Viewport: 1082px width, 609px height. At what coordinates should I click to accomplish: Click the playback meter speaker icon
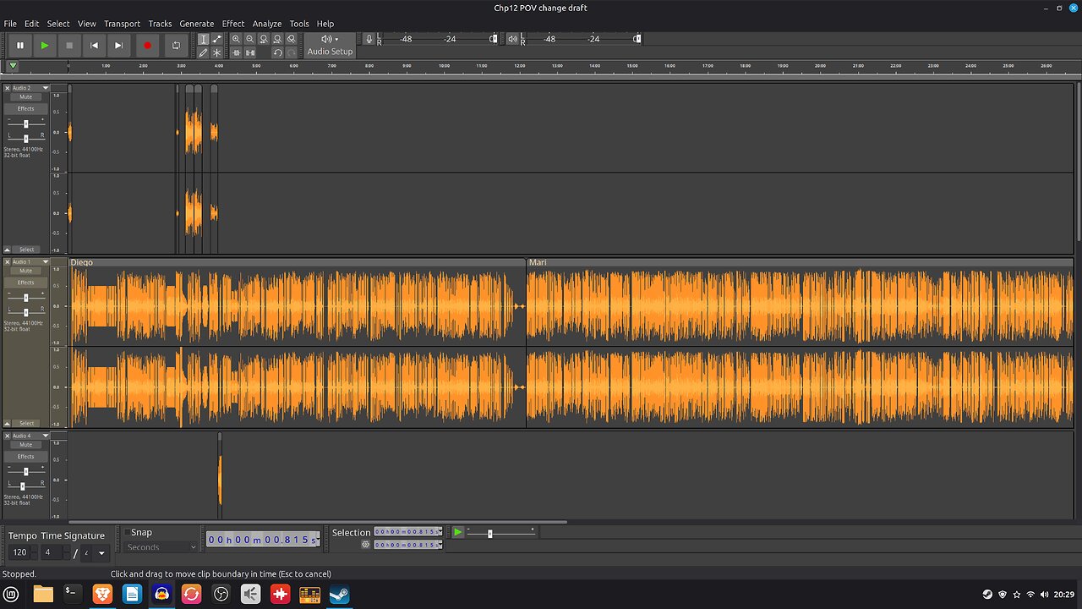[x=512, y=39]
